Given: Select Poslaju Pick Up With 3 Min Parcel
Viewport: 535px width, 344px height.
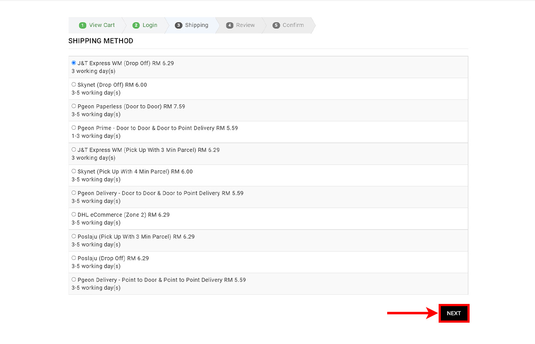Looking at the screenshot, I should pyautogui.click(x=74, y=236).
